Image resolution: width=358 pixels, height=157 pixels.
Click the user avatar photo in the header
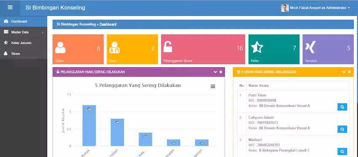coord(285,8)
